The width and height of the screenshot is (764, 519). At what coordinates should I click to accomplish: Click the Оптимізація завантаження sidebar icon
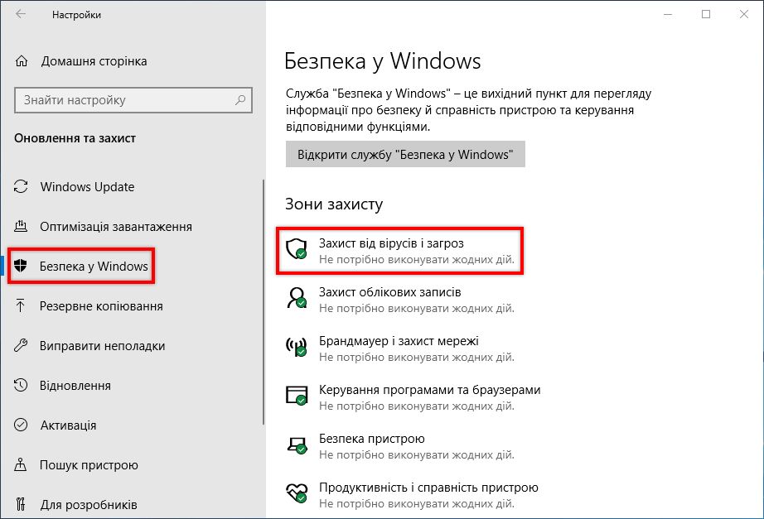pos(22,227)
